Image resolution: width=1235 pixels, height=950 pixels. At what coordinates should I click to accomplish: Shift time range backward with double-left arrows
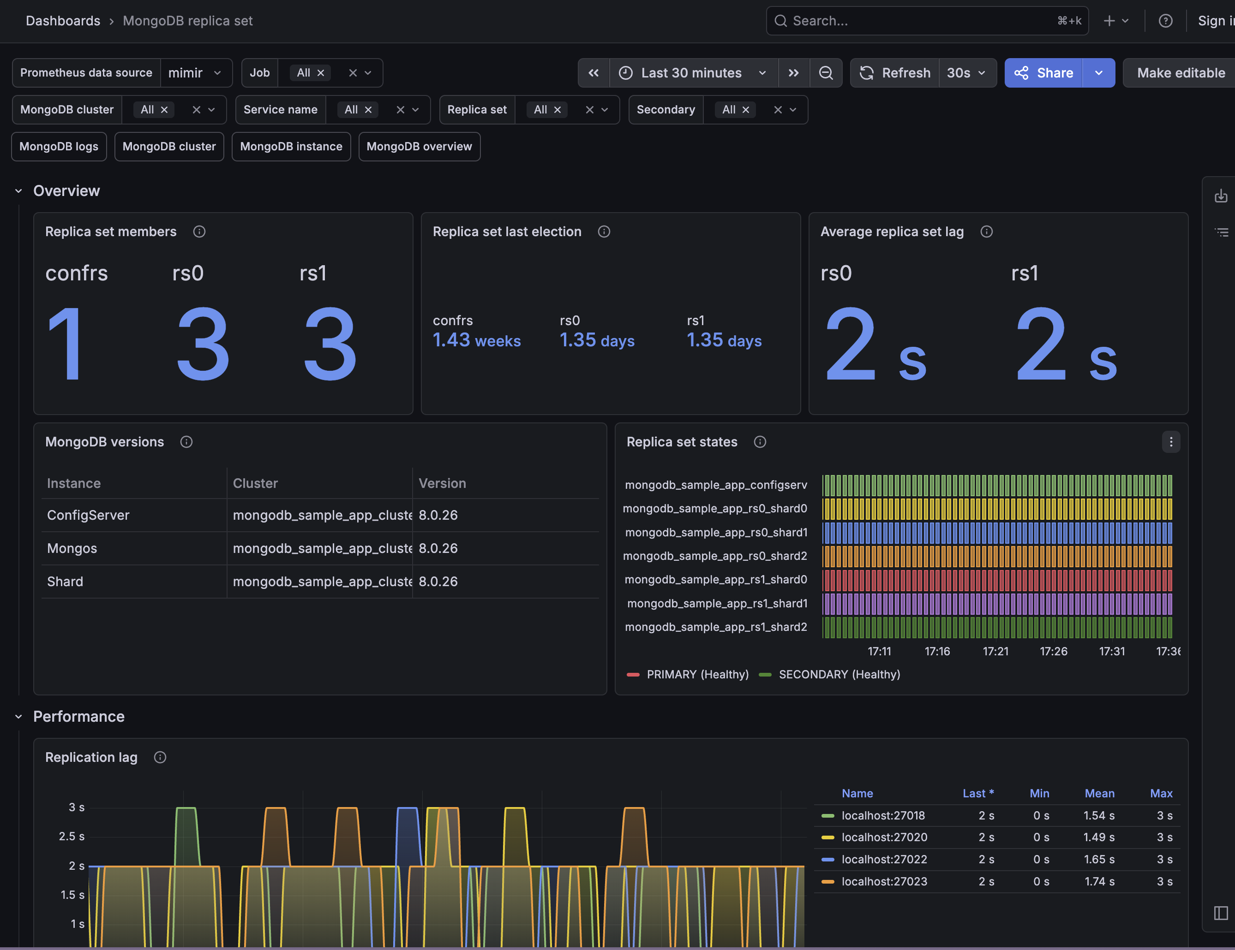point(593,73)
